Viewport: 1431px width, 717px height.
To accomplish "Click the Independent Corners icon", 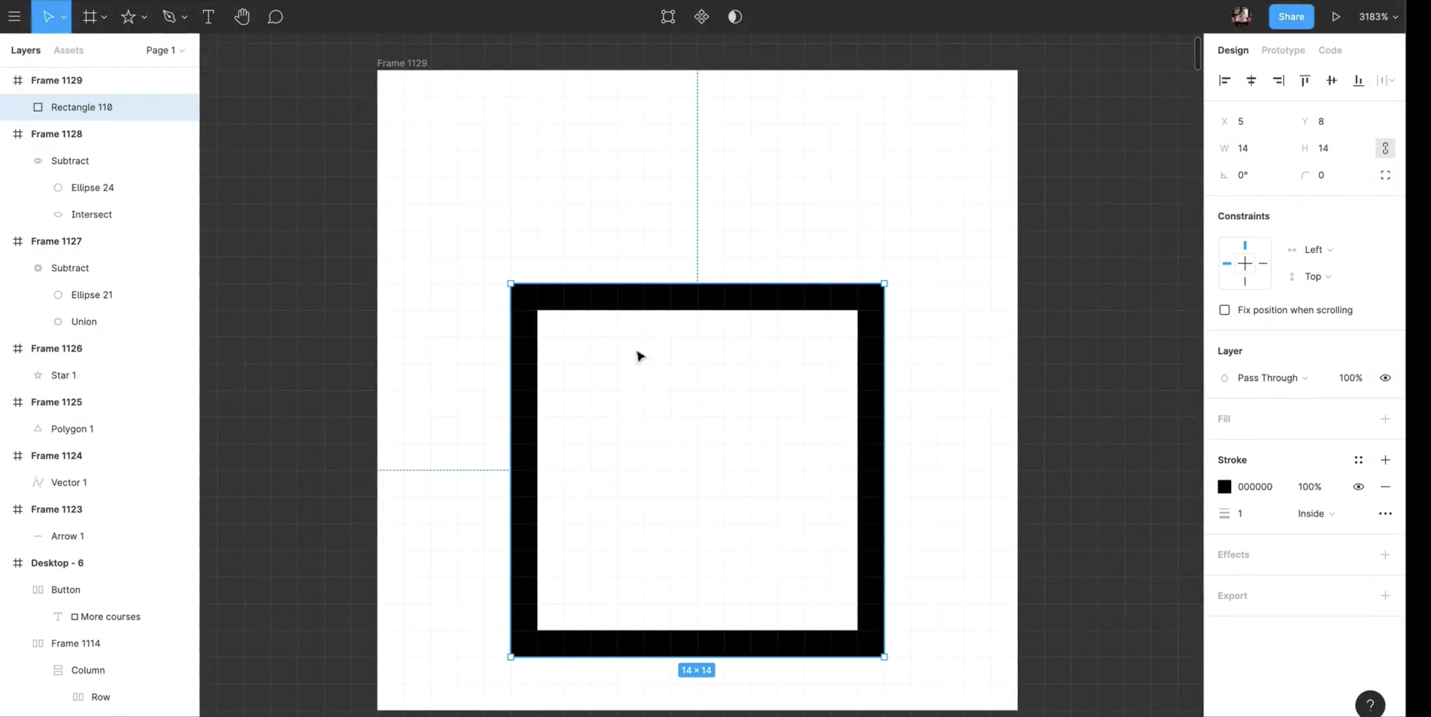I will click(1385, 175).
